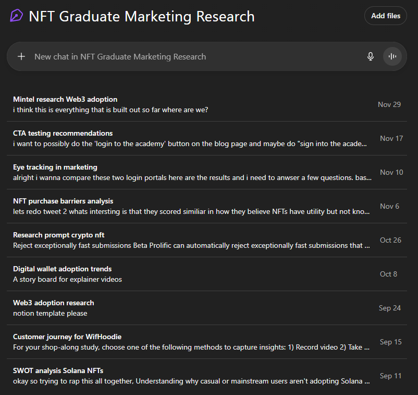This screenshot has height=395, width=418.
Task: Select the 'Web3 adoption research' conversation
Action: [x=53, y=303]
